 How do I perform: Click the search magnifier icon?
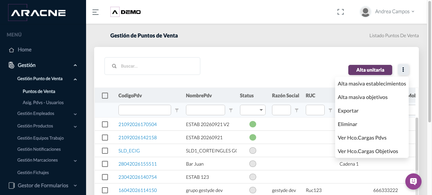coord(114,66)
